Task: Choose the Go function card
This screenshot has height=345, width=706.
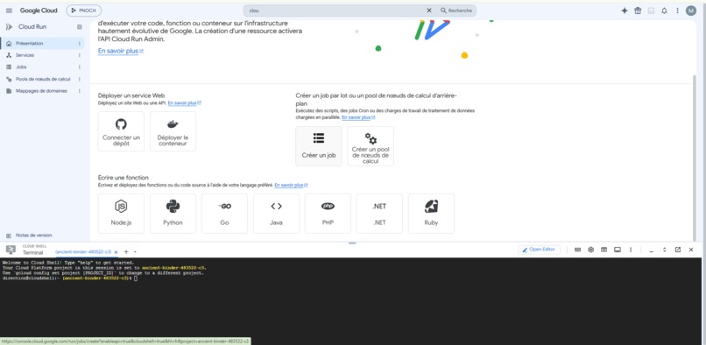Action: pos(225,214)
